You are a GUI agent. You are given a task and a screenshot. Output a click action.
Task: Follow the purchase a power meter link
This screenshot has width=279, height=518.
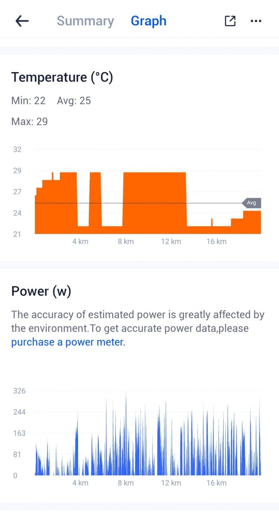(x=67, y=342)
